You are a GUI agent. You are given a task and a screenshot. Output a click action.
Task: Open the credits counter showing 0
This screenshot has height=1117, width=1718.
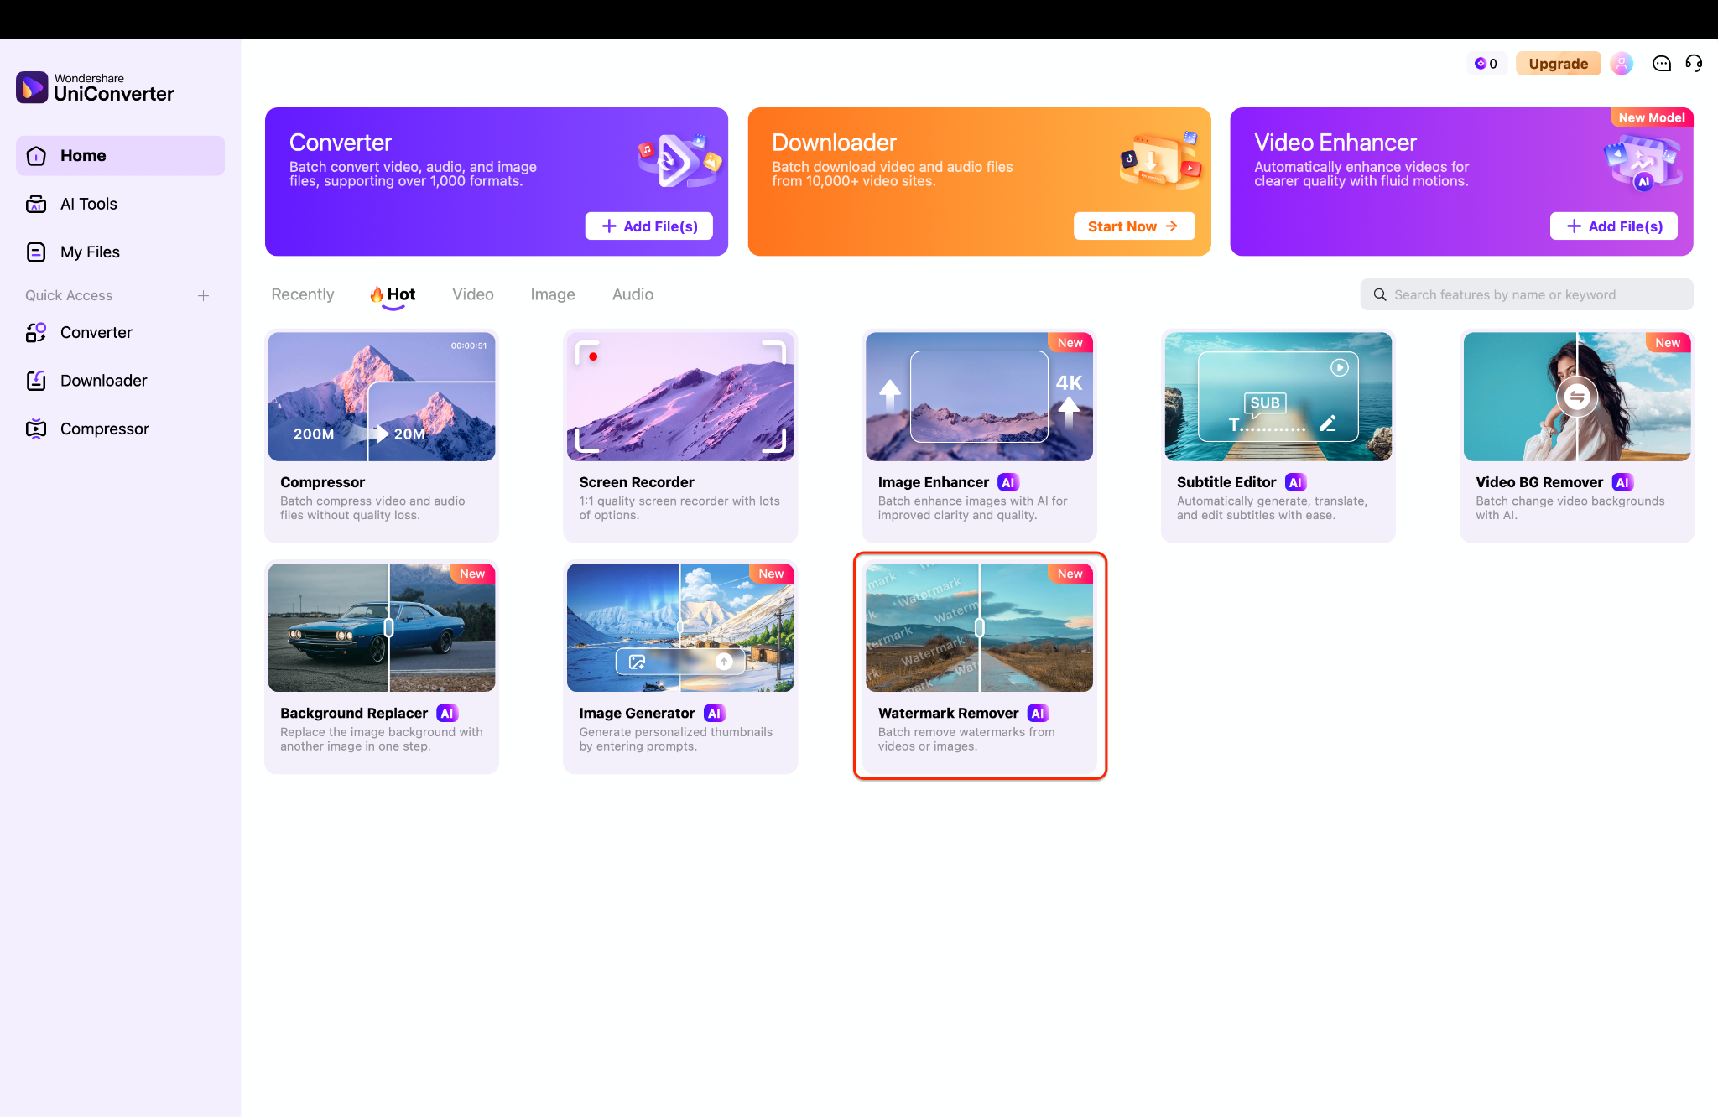[1486, 64]
